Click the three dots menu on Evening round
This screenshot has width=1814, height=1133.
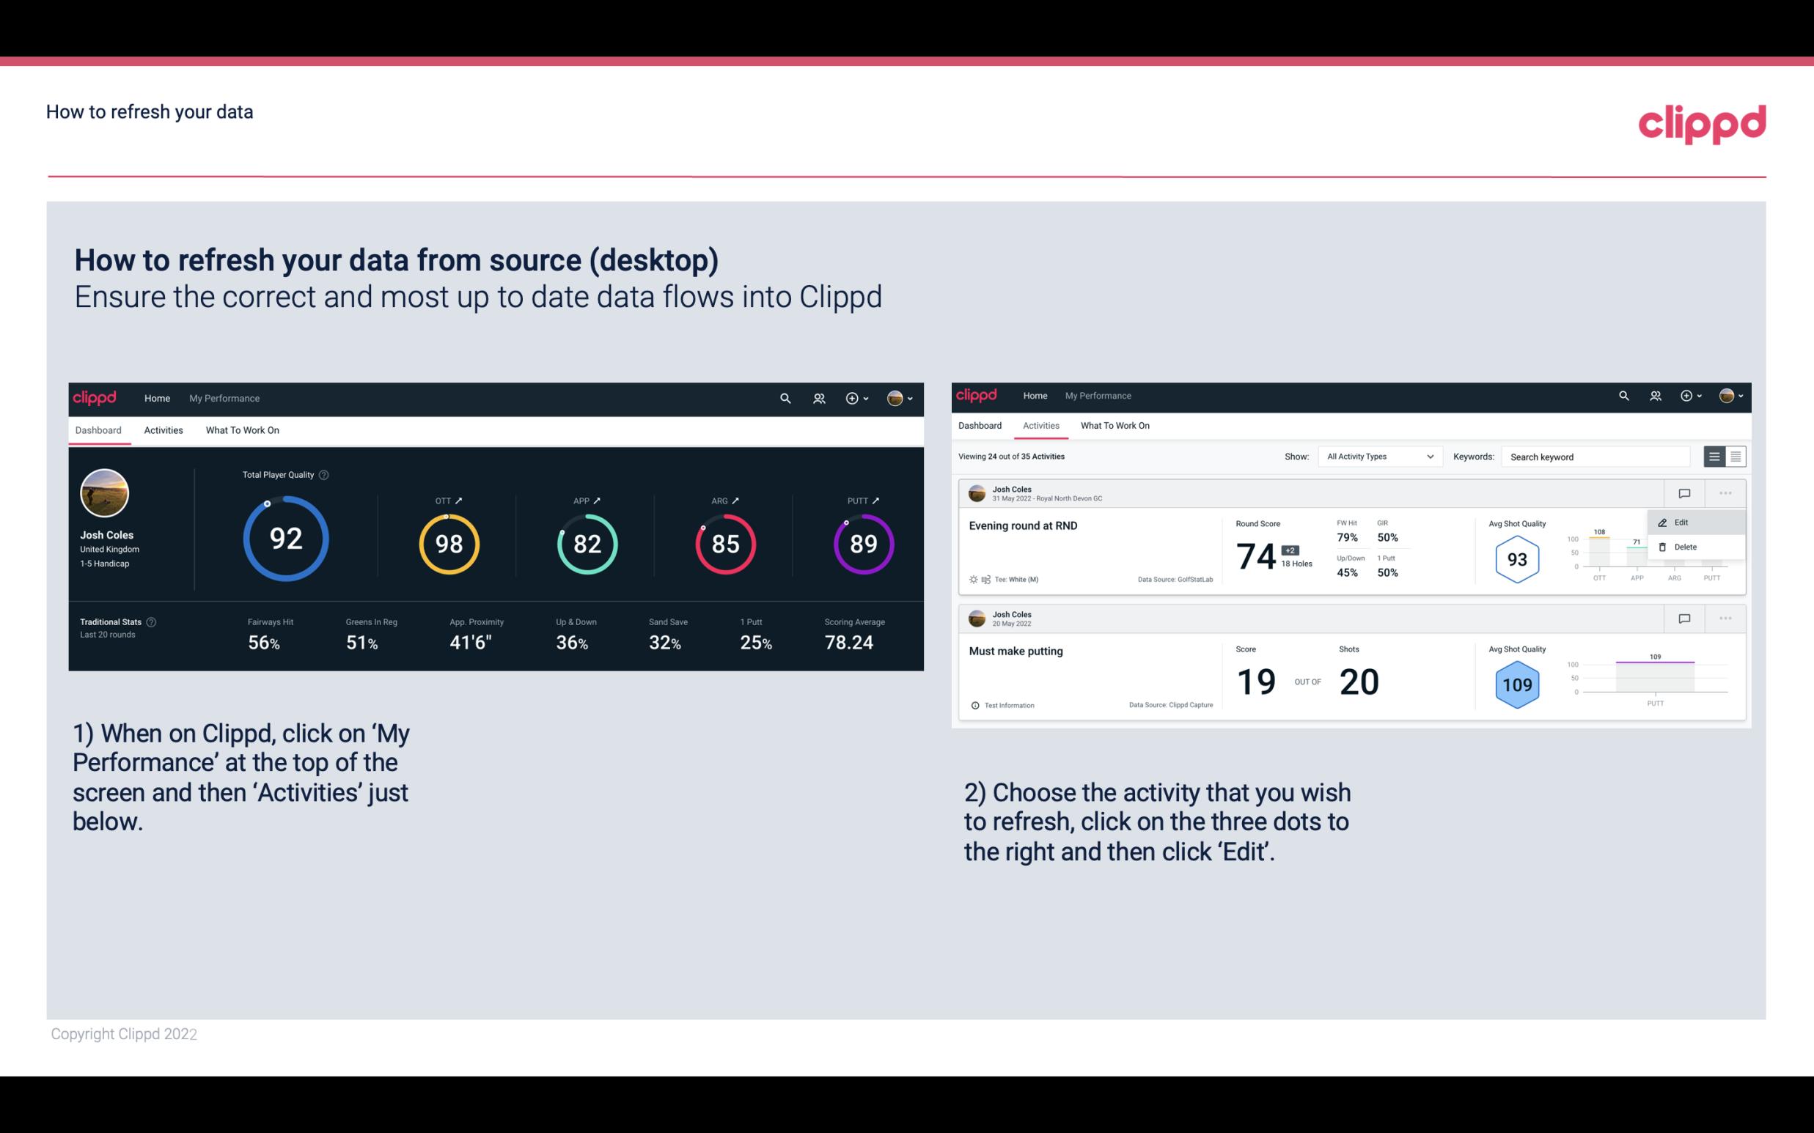tap(1724, 492)
